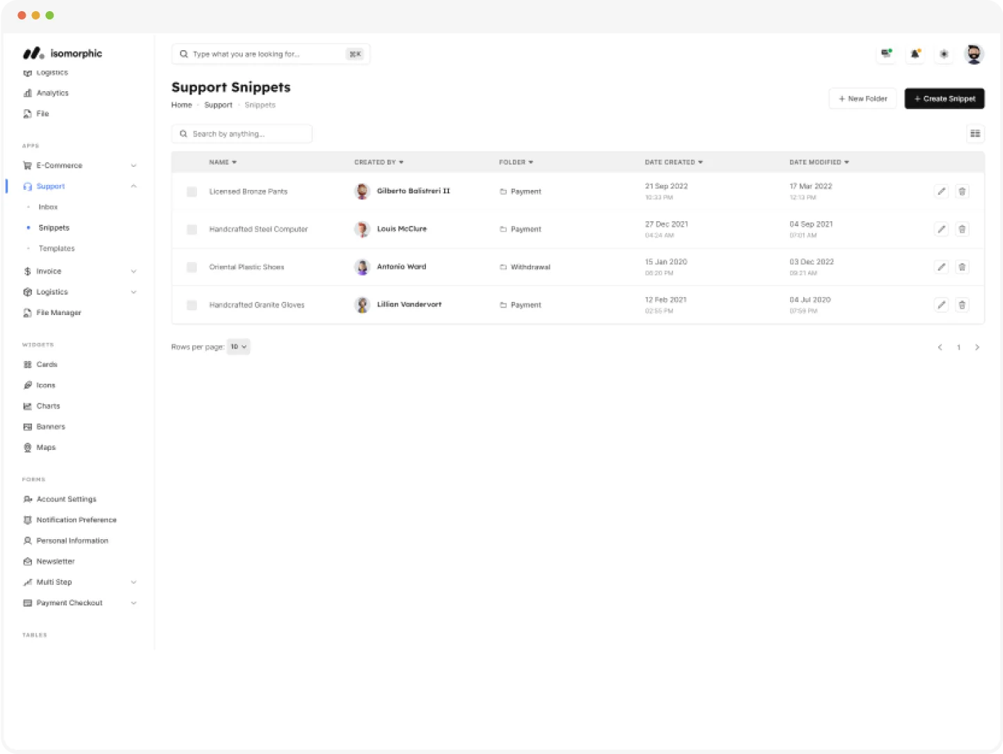Expand the E-Commerce menu chevron
The width and height of the screenshot is (1003, 754).
click(134, 166)
